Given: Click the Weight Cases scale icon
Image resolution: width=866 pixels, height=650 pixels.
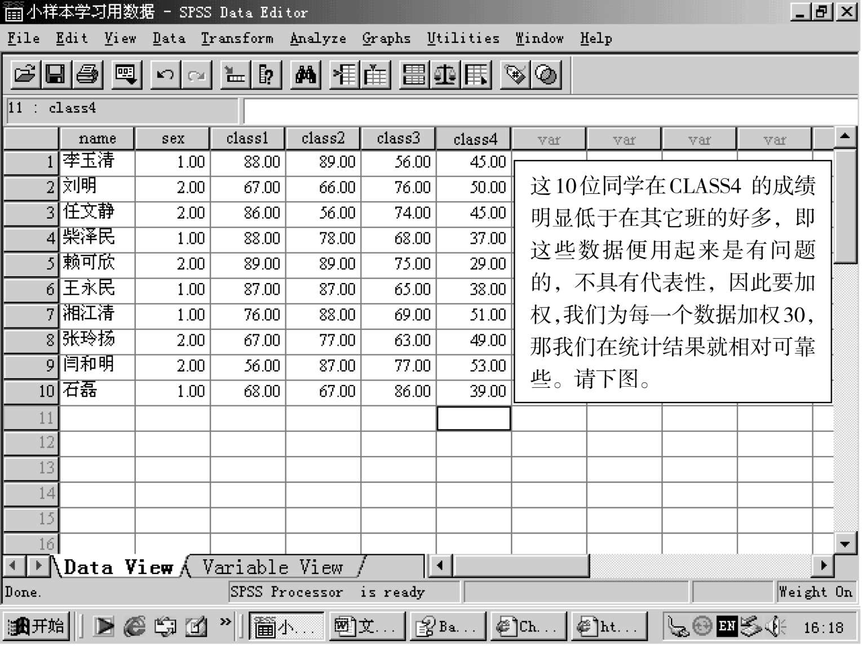Looking at the screenshot, I should click(x=445, y=75).
